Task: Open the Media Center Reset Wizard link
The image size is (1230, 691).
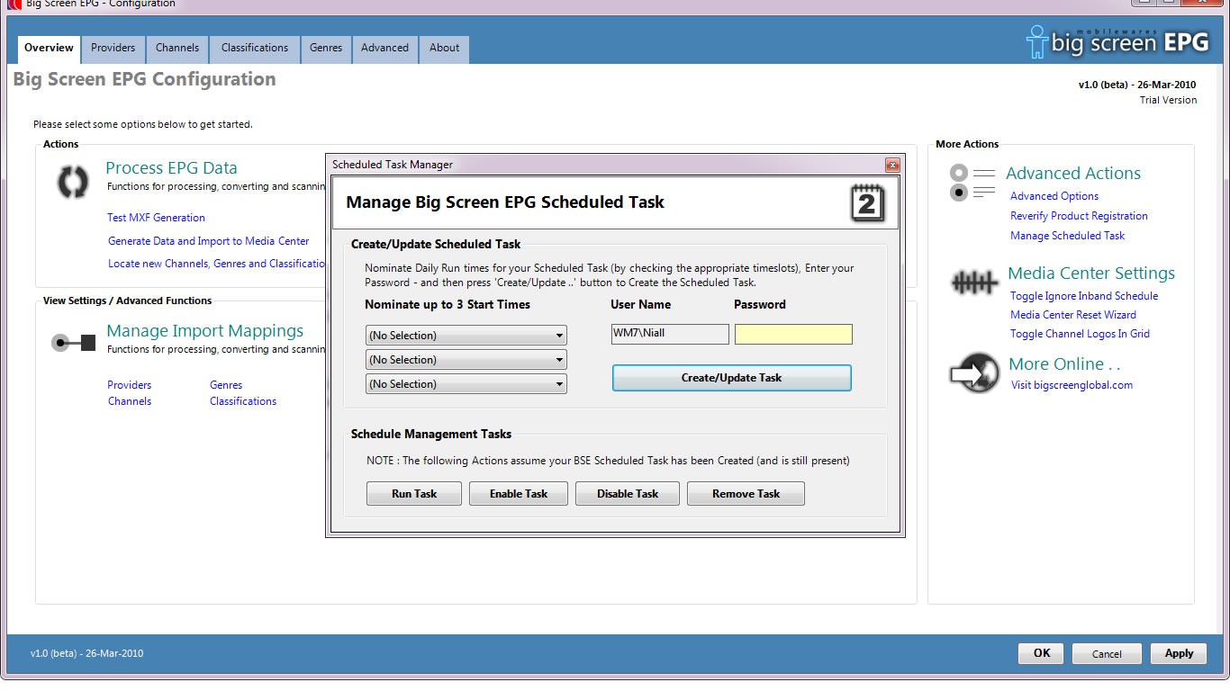Action: tap(1073, 315)
